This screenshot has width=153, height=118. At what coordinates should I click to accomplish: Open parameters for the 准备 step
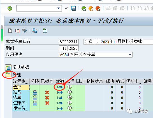[60, 93]
